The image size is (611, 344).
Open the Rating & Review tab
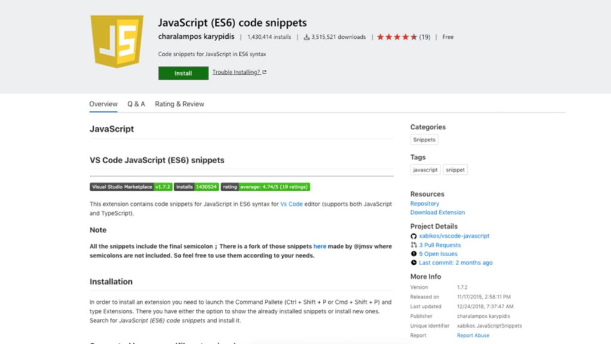click(180, 104)
